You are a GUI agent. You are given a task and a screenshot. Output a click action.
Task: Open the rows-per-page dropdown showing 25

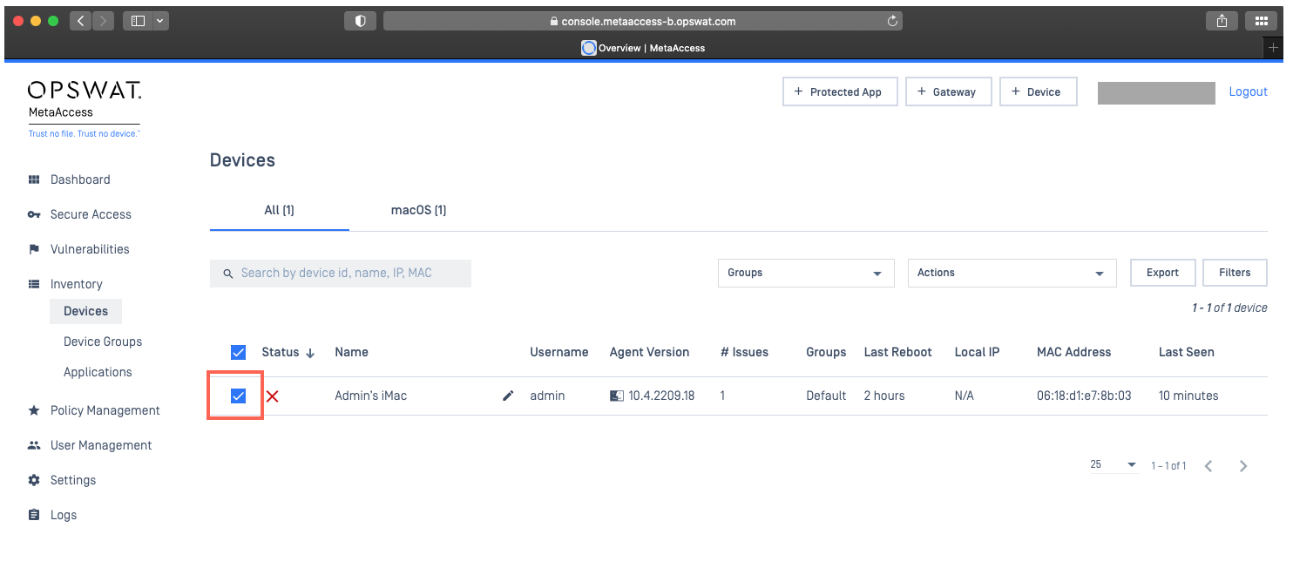[x=1114, y=465]
